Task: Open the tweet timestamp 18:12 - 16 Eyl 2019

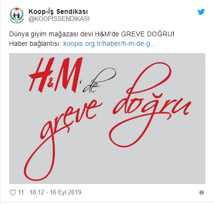Action: point(55,193)
